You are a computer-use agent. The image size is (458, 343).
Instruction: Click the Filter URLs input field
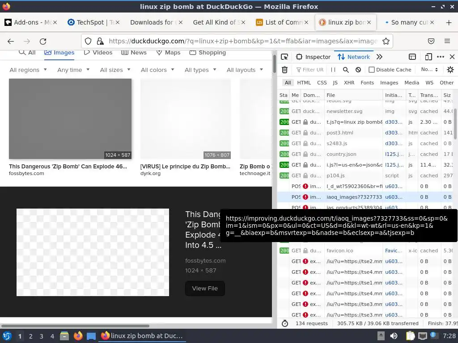[x=310, y=70]
